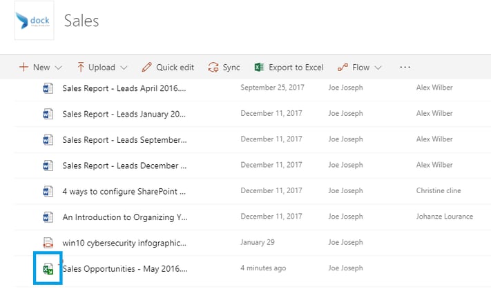Open win10 cybersecurity infographic file
The image size is (491, 289).
click(x=124, y=243)
